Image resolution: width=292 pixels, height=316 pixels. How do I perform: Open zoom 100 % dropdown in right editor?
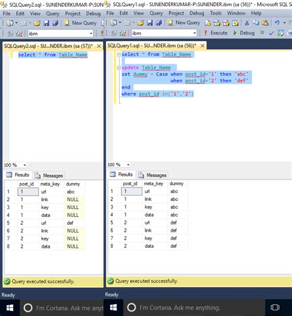(128, 165)
